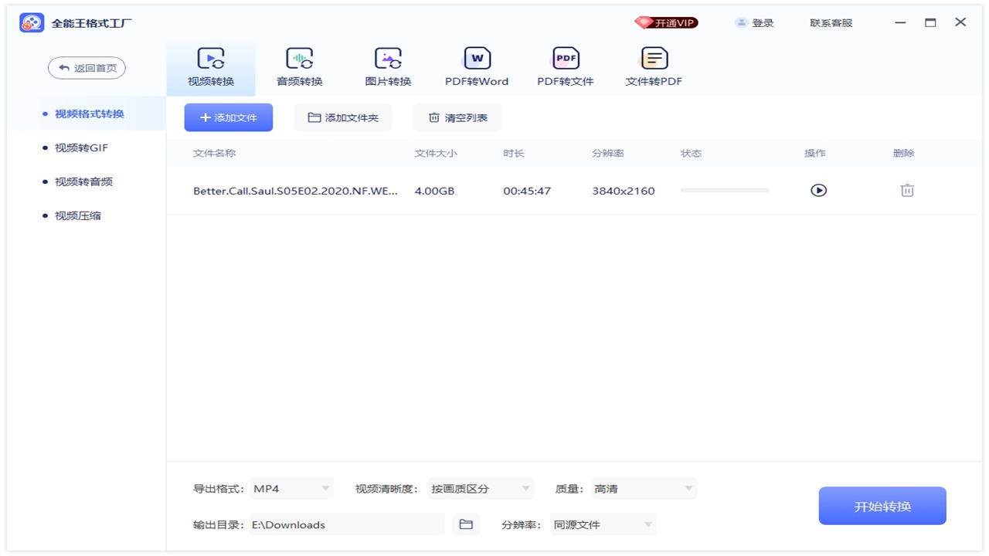Click 添加文件夹 to add a folder

tap(342, 117)
